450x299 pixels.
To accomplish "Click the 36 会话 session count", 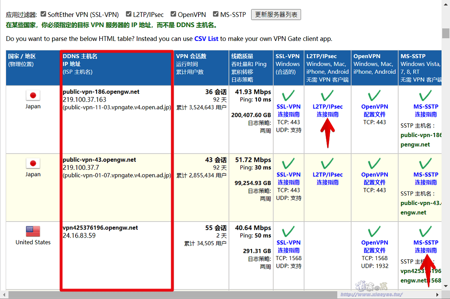I will click(216, 92).
